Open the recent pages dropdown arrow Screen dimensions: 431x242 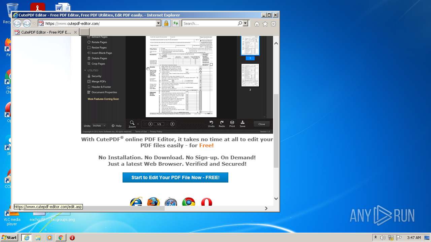pos(34,24)
